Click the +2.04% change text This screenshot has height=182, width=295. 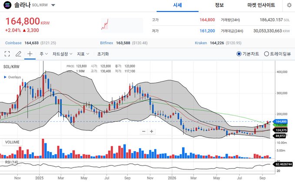click(13, 30)
